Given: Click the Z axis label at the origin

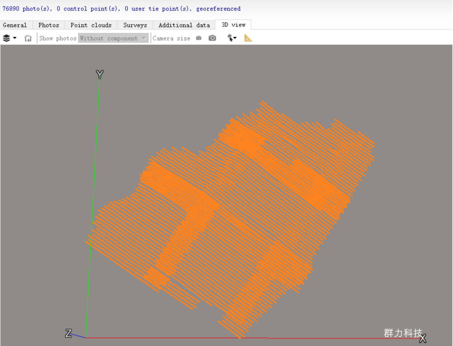Looking at the screenshot, I should point(68,333).
